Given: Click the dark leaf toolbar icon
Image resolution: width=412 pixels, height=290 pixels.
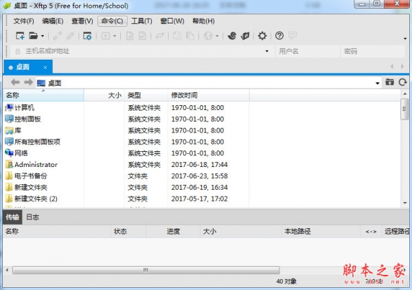Looking at the screenshot, I should (x=245, y=36).
